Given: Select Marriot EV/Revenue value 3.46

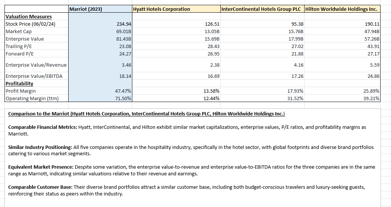Looking at the screenshot, I should [100, 65].
